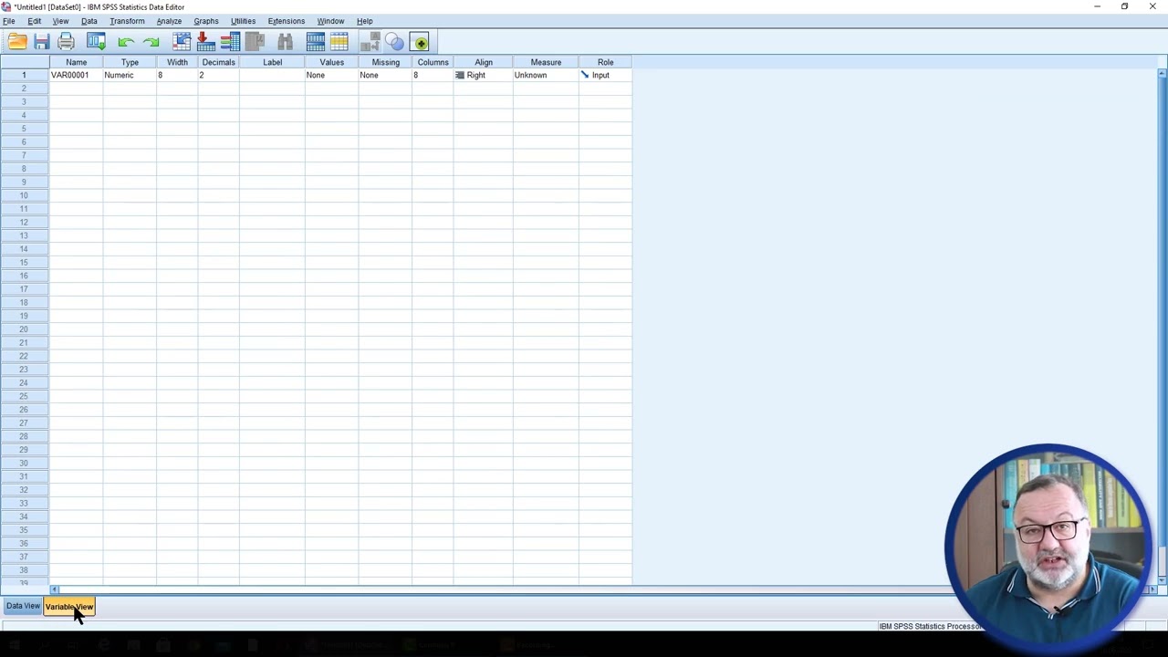Click the Role cell showing Input

click(x=605, y=75)
